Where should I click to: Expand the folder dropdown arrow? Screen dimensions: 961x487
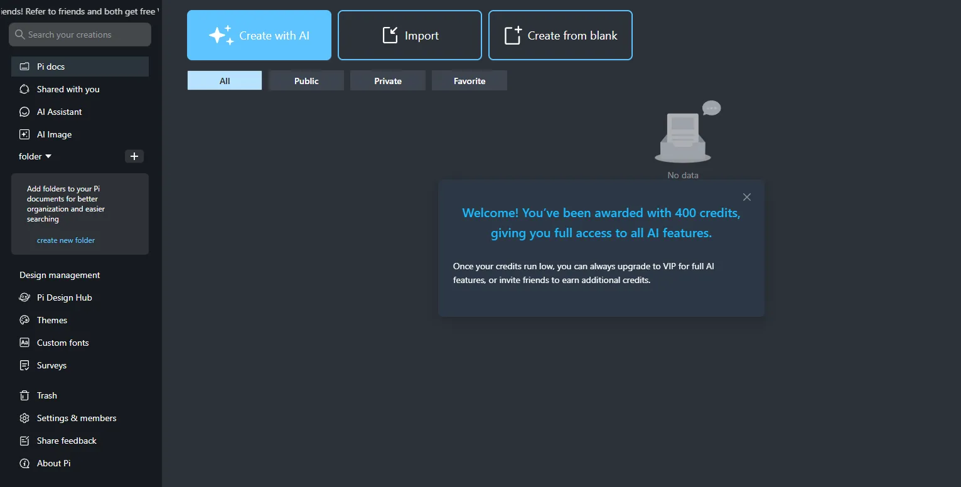coord(48,156)
